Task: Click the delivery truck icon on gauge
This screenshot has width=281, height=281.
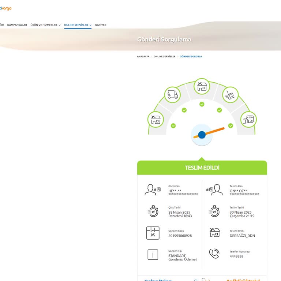Action: pyautogui.click(x=172, y=95)
